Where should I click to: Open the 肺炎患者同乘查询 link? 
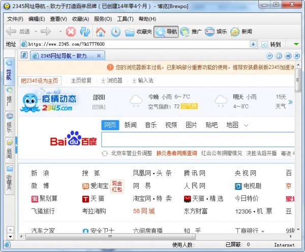(x=176, y=153)
